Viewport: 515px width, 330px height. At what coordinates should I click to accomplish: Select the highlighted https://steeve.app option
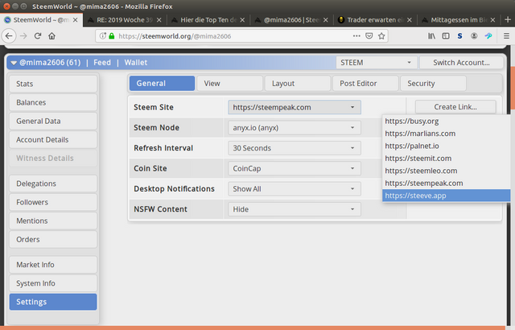pos(446,196)
